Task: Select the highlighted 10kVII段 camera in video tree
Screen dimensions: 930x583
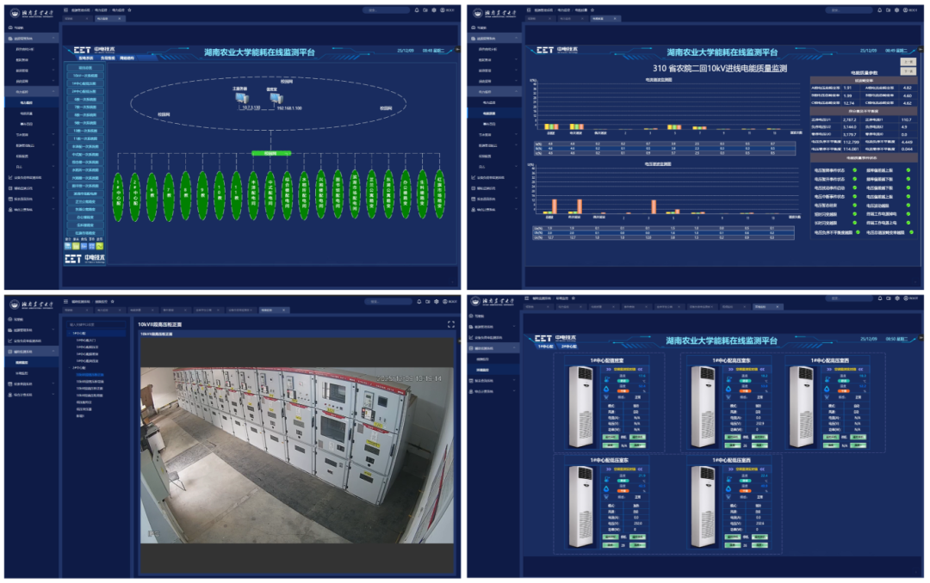Action: coord(89,375)
